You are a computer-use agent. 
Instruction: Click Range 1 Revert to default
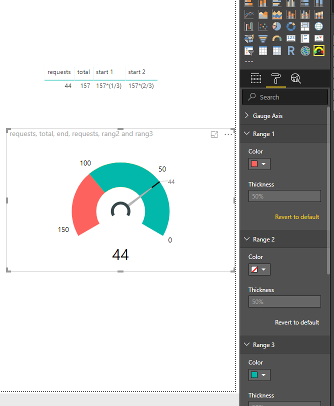click(x=297, y=217)
